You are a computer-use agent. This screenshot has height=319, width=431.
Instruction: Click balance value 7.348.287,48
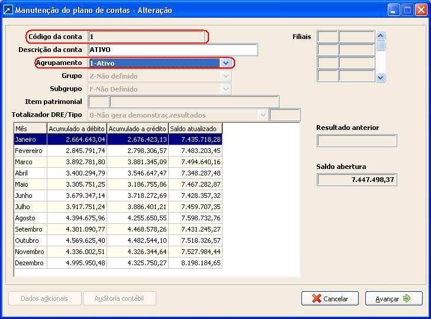tap(201, 173)
